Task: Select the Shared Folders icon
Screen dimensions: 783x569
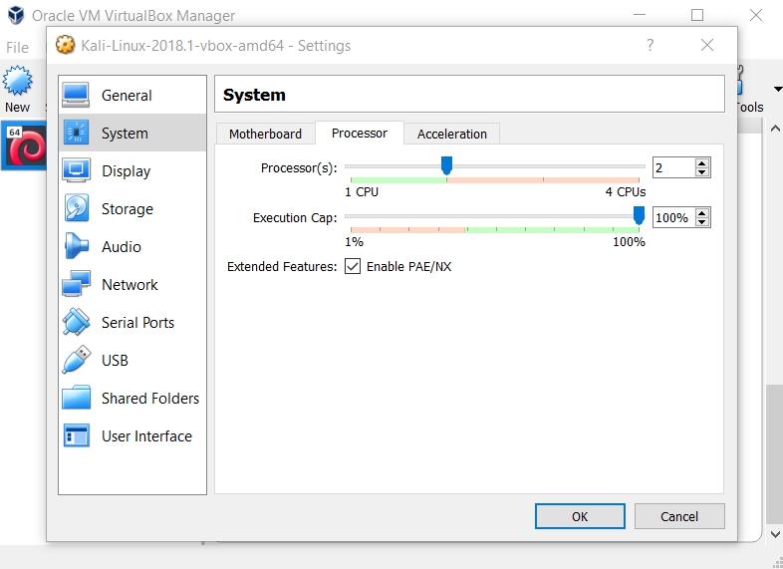Action: tap(77, 399)
